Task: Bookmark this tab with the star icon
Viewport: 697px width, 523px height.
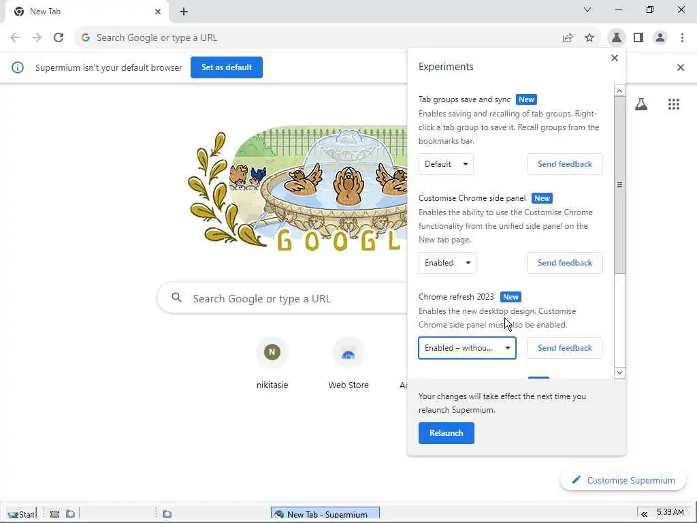Action: 589,38
